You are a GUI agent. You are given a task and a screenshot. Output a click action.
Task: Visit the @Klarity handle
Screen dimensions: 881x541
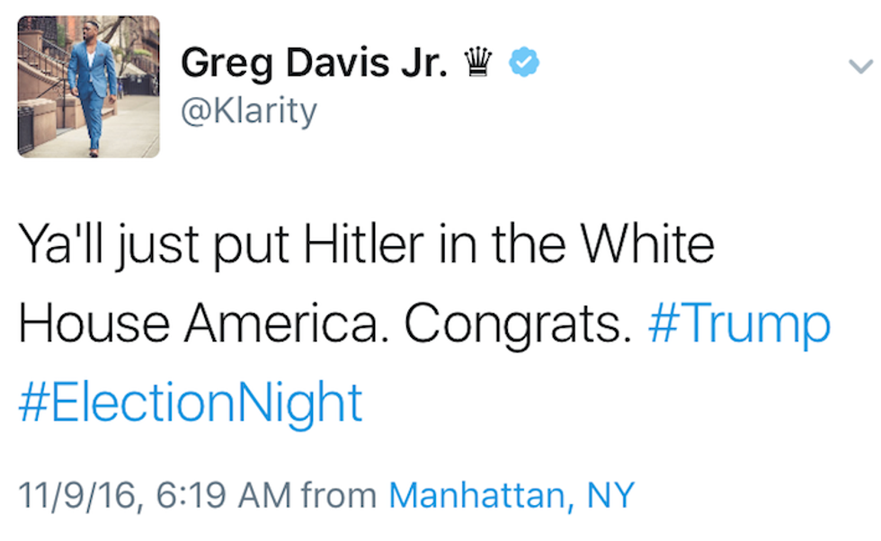pos(248,111)
